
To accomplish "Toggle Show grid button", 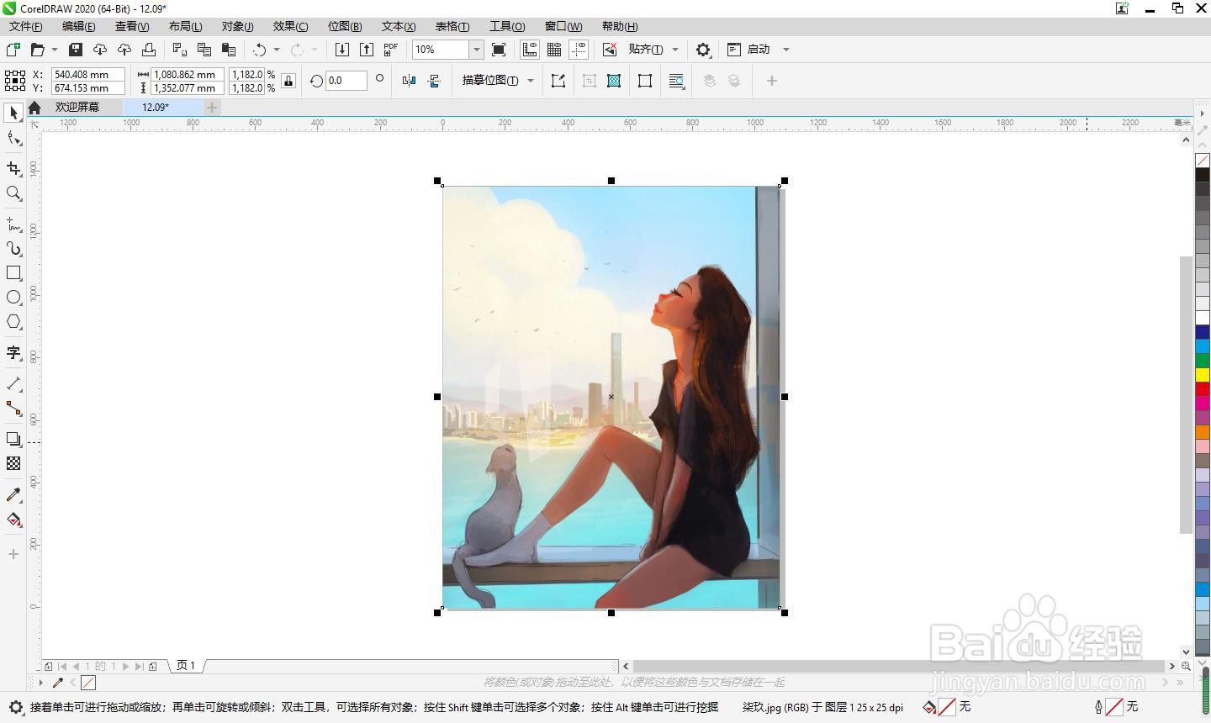I will coord(554,50).
